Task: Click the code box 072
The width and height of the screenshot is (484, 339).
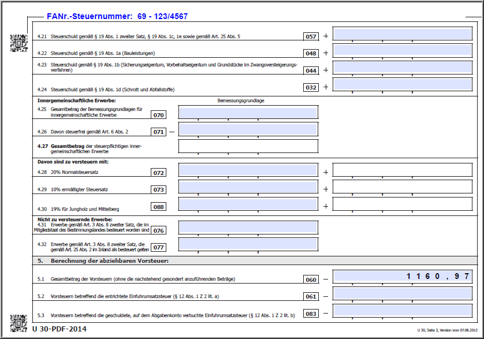Action: [x=159, y=173]
